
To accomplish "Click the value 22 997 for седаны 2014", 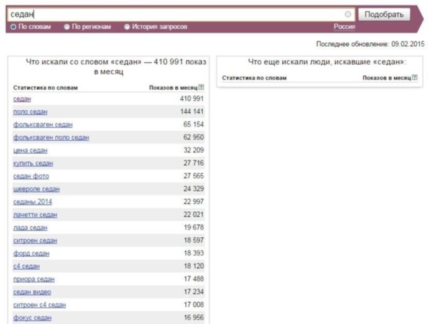I will [x=193, y=201].
